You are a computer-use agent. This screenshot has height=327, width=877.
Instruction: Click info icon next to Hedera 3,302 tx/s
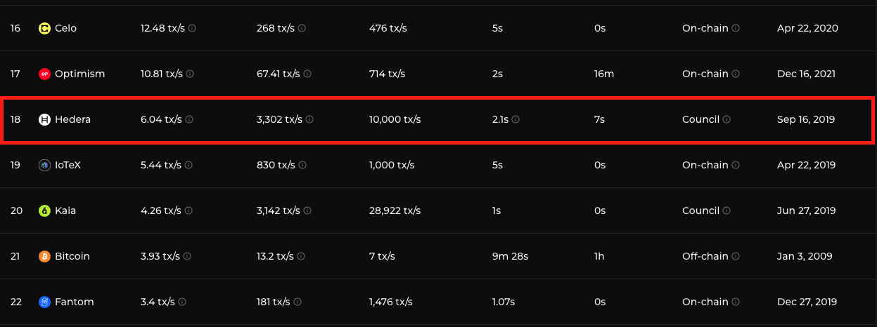(x=309, y=120)
